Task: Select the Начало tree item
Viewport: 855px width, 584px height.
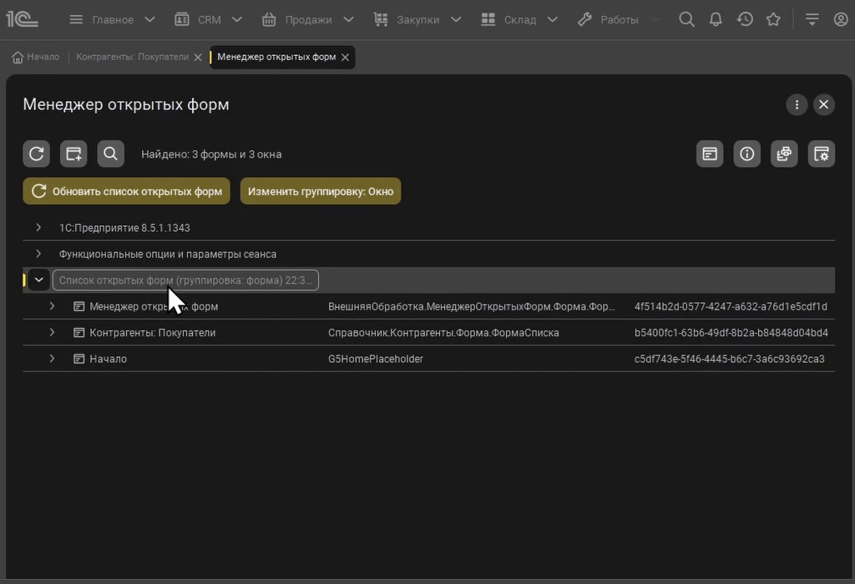Action: (108, 359)
